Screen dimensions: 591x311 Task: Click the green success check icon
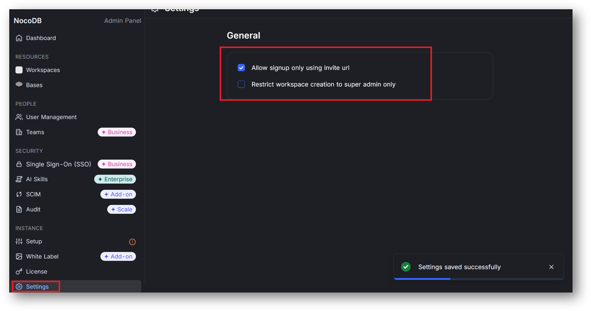pos(406,267)
